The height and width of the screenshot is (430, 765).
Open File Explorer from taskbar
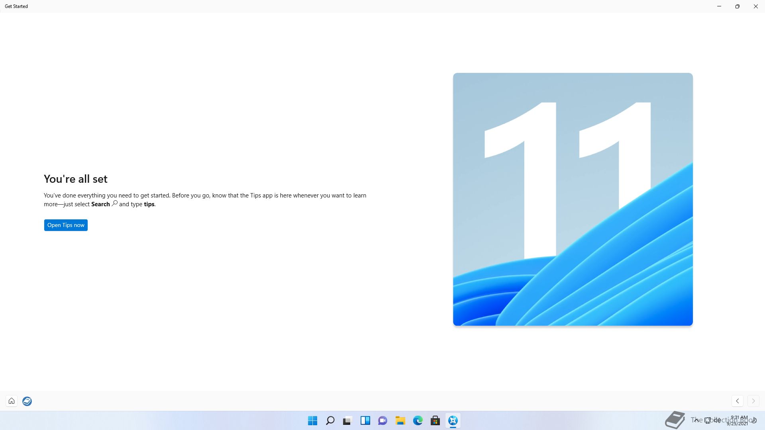point(400,420)
